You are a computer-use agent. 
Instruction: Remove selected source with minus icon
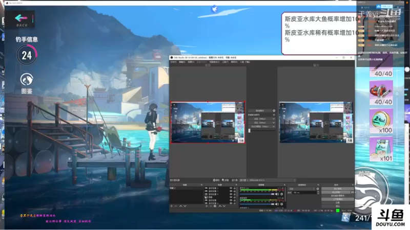pyautogui.click(x=211, y=206)
